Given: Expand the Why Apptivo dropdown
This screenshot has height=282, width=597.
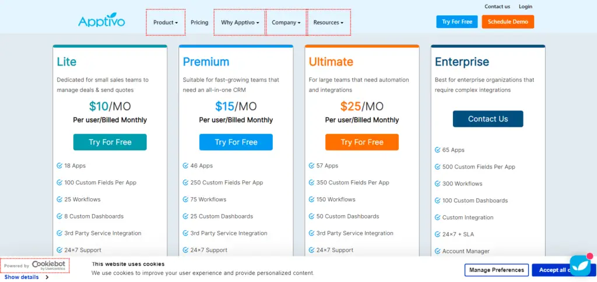Looking at the screenshot, I should pos(240,23).
